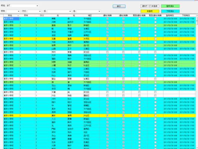Image resolution: width=198 pixels, height=149 pixels.
Task: Expand the 学年 dropdown filter
Action: pyautogui.click(x=19, y=11)
